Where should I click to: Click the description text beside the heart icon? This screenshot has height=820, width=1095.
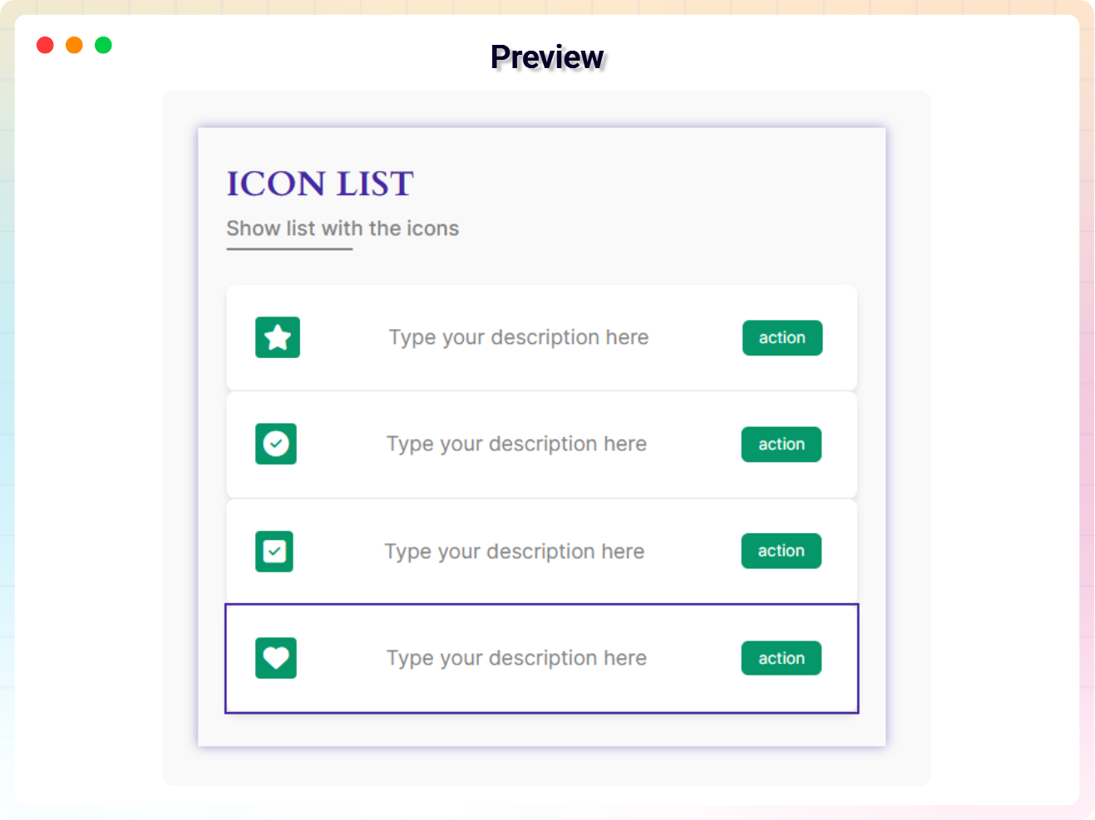[x=516, y=658]
